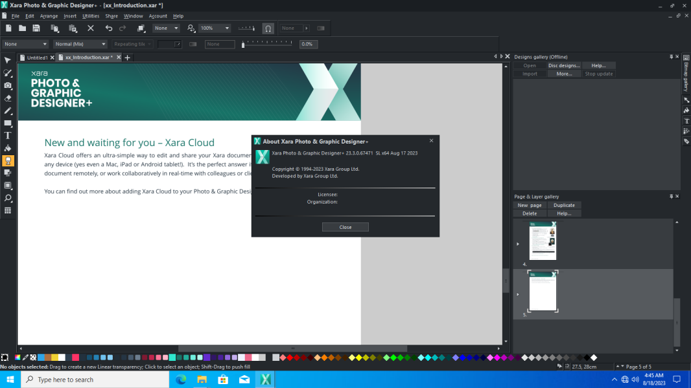Image resolution: width=691 pixels, height=388 pixels.
Task: Click the Save disk icon
Action: coord(36,28)
